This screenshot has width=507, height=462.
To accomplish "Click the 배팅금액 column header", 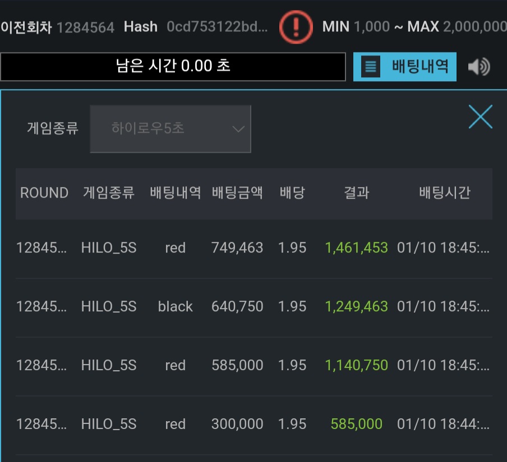I will click(237, 193).
